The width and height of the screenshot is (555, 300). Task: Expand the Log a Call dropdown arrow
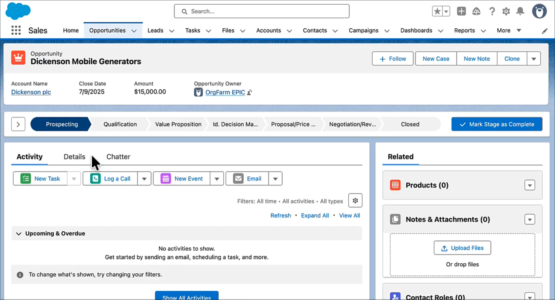pyautogui.click(x=144, y=178)
